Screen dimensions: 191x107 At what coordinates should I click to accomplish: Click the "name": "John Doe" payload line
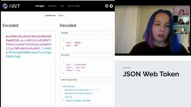point(76,67)
